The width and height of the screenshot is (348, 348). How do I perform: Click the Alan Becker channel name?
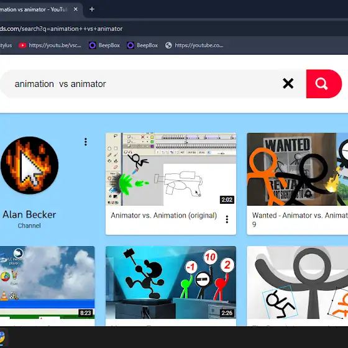[x=29, y=214]
